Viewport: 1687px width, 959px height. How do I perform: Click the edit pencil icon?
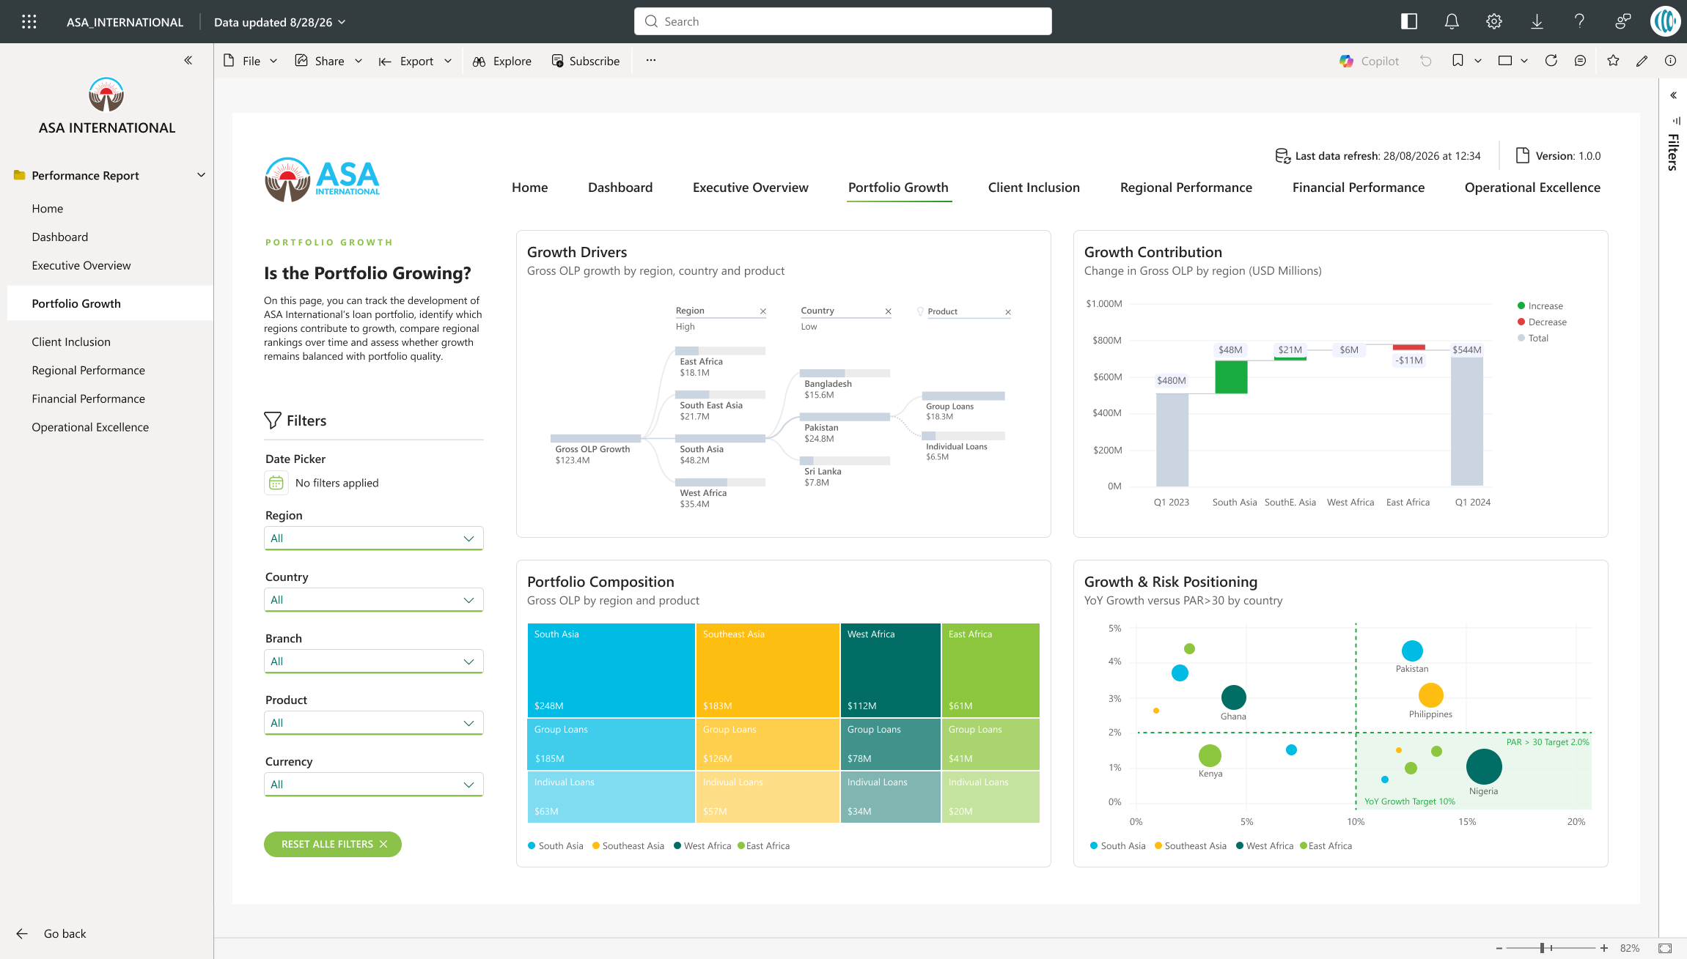(x=1642, y=61)
